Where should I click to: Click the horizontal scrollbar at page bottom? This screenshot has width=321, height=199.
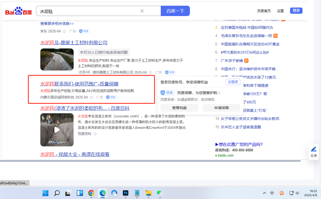coord(151,161)
